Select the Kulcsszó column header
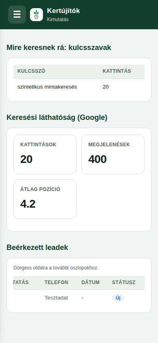 [x=31, y=71]
